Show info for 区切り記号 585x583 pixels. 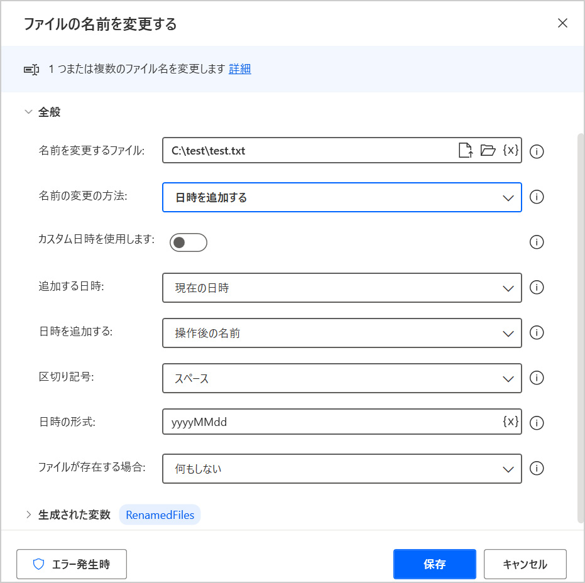(536, 378)
